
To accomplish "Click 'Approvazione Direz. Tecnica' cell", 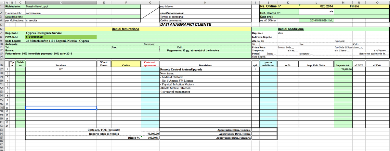I will point(205,134).
